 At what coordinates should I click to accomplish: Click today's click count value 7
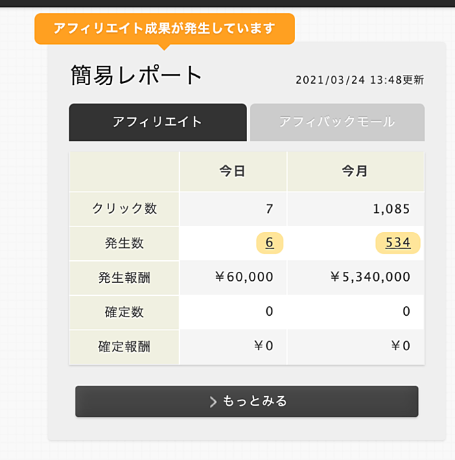click(270, 209)
